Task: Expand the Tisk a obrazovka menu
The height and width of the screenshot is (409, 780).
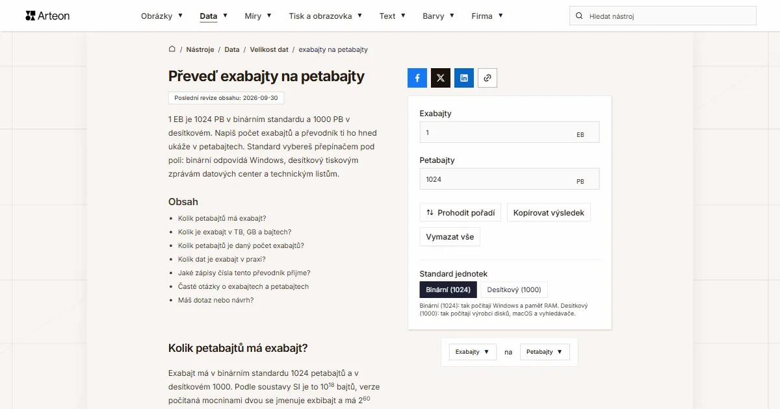Action: [x=326, y=16]
